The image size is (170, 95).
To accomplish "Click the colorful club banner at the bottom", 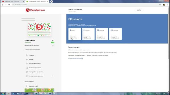I will tap(40, 90).
